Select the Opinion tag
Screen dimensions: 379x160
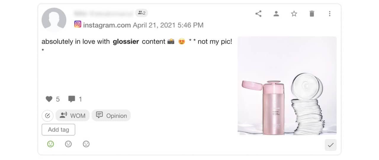[111, 116]
